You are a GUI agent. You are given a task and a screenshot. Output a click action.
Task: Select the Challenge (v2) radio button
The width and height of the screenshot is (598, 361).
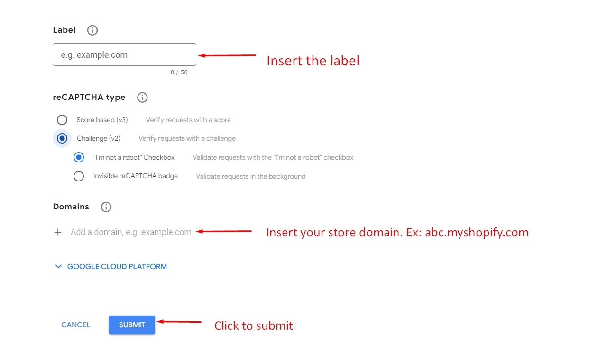coord(62,138)
